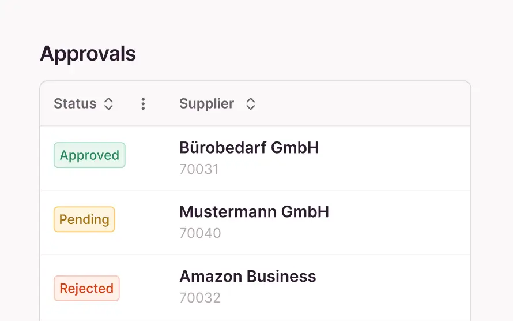Open the Mustermann GmbH supplier name
513x321 pixels.
254,212
